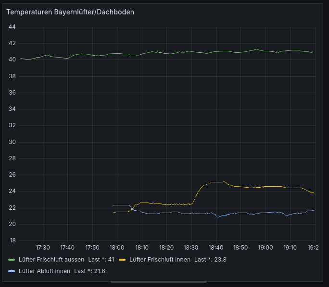Click the blue line dip near 18:40

pos(218,217)
